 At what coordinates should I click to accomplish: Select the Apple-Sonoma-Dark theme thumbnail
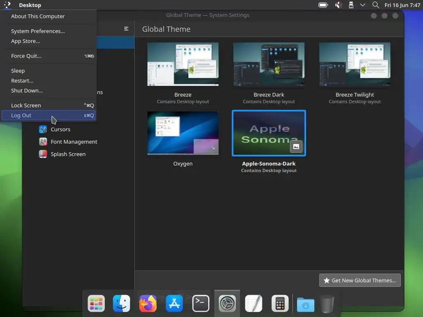click(269, 133)
